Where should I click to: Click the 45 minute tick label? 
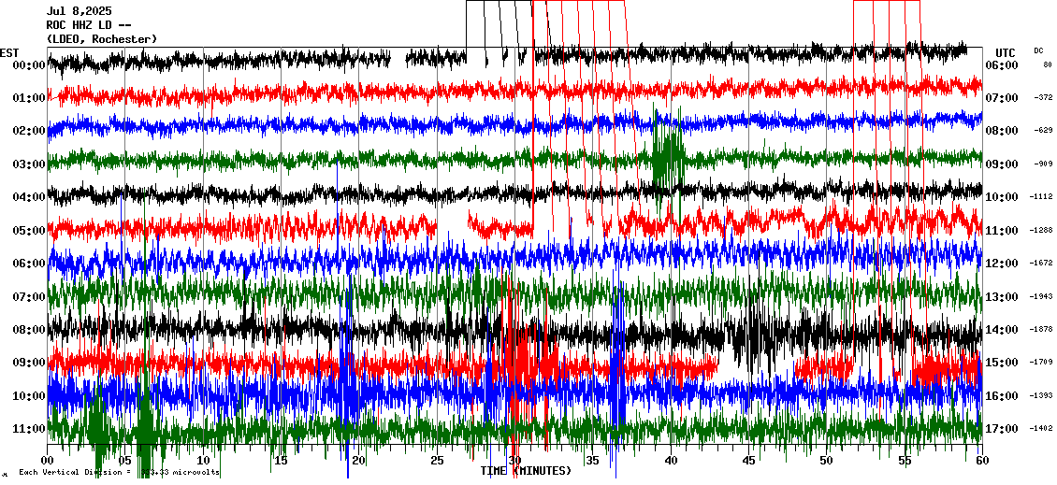coord(748,461)
